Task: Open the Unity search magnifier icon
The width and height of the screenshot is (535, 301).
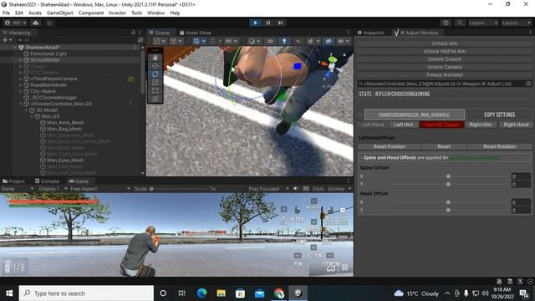Action: [460, 23]
